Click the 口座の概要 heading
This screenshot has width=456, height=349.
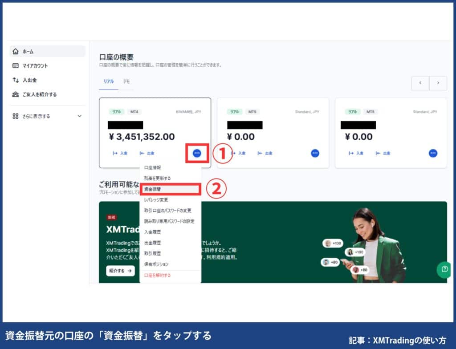(116, 57)
